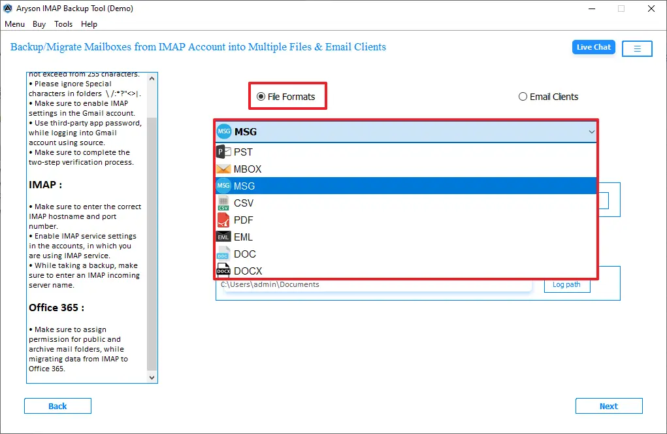Image resolution: width=667 pixels, height=434 pixels.
Task: Select the EML format icon
Action: pyautogui.click(x=223, y=237)
